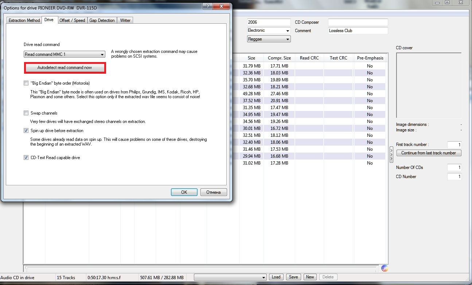Sort by the Compr. Size column header
Screen dimensions: 472x285
tap(280, 58)
